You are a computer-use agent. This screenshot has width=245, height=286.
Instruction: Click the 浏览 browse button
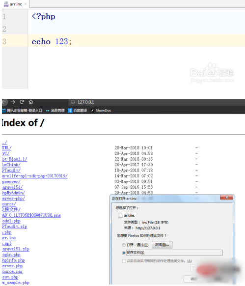[x=162, y=245]
